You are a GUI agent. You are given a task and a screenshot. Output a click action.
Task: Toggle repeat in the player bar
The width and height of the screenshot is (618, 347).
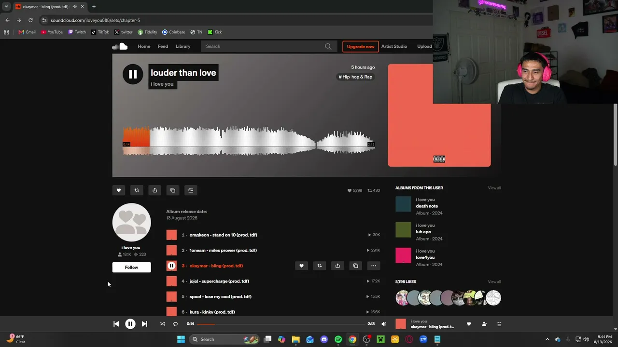(175, 324)
